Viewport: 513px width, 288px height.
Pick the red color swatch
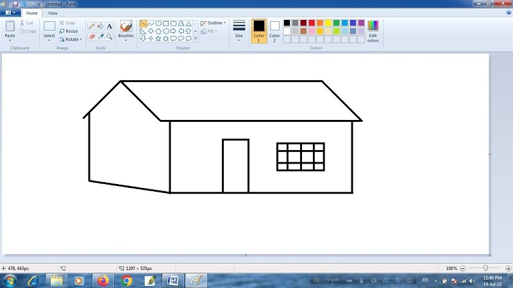click(x=312, y=23)
